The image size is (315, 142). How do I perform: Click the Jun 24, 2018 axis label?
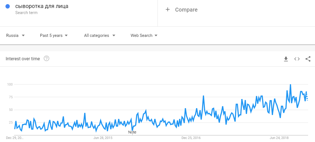click(279, 138)
